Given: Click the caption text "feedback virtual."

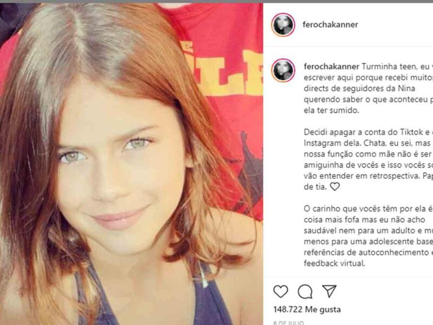Looking at the screenshot, I should (x=334, y=263).
